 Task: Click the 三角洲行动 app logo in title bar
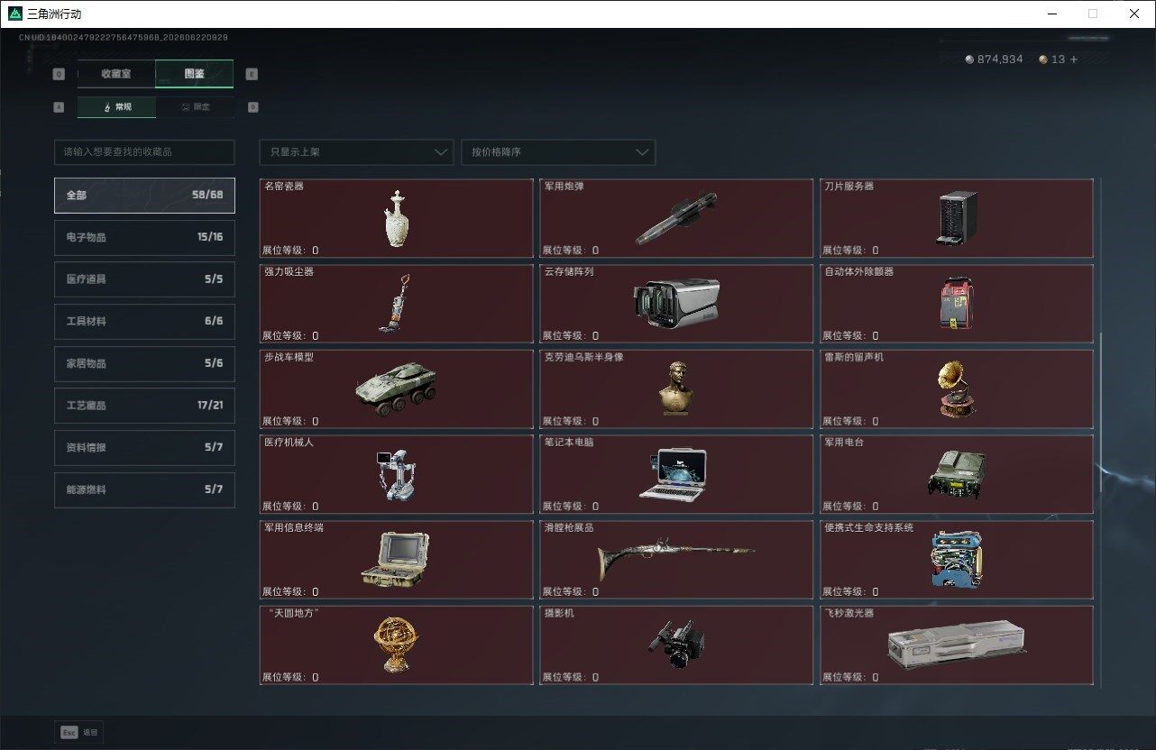[x=14, y=14]
